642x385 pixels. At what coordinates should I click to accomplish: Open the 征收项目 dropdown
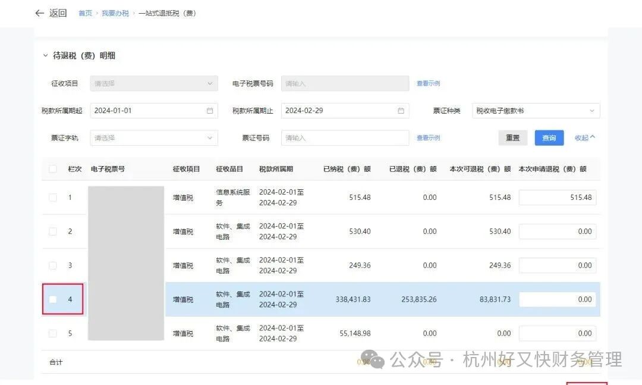(152, 83)
